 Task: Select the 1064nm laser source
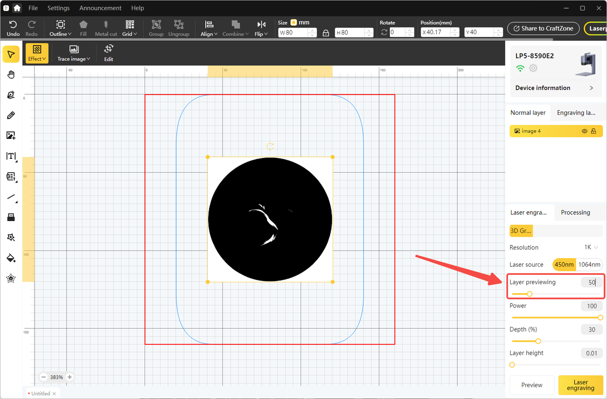589,265
